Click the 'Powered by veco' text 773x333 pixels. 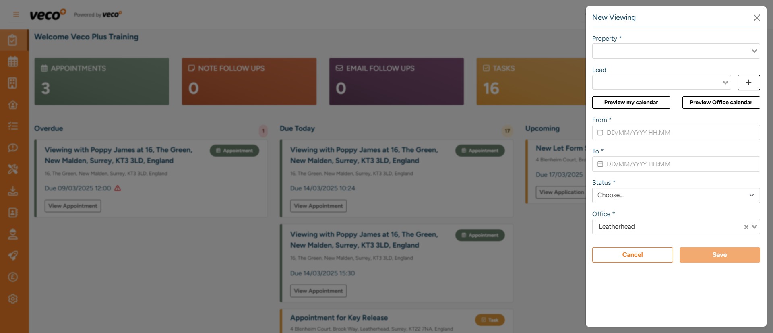[98, 14]
